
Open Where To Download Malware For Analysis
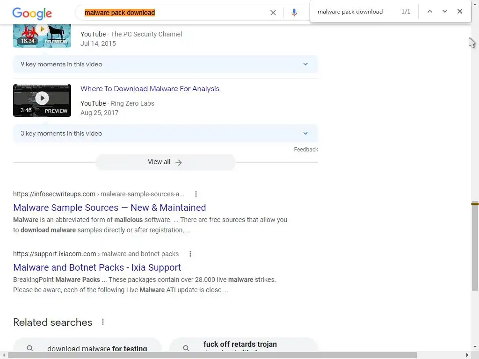[x=150, y=89]
